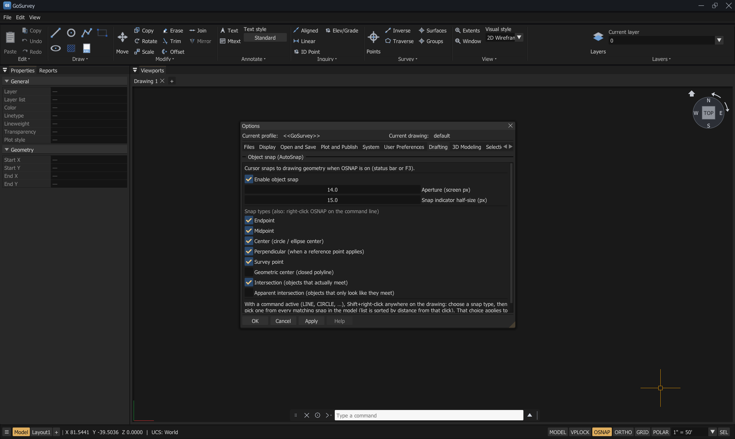Enable Geometric center snap checkbox
Image resolution: width=735 pixels, height=439 pixels.
pyautogui.click(x=249, y=272)
